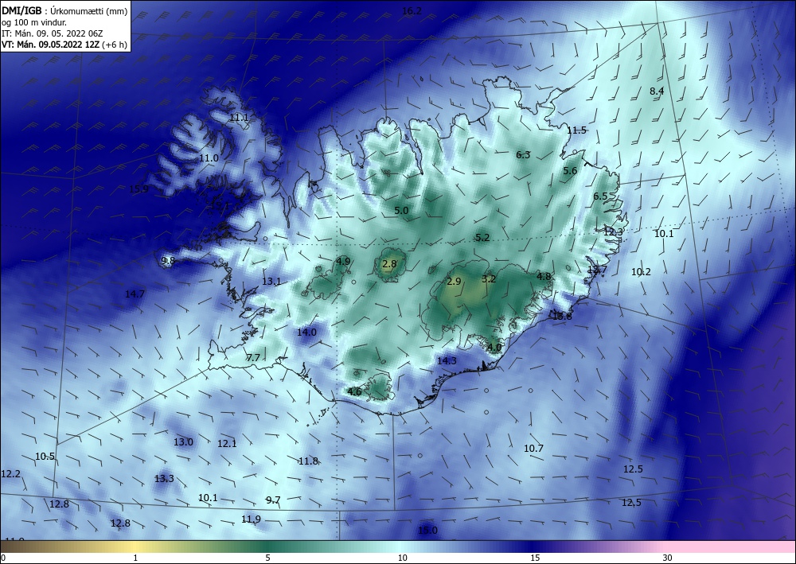Click the 14.7 value over the sea
The height and width of the screenshot is (564, 796).
tap(135, 294)
